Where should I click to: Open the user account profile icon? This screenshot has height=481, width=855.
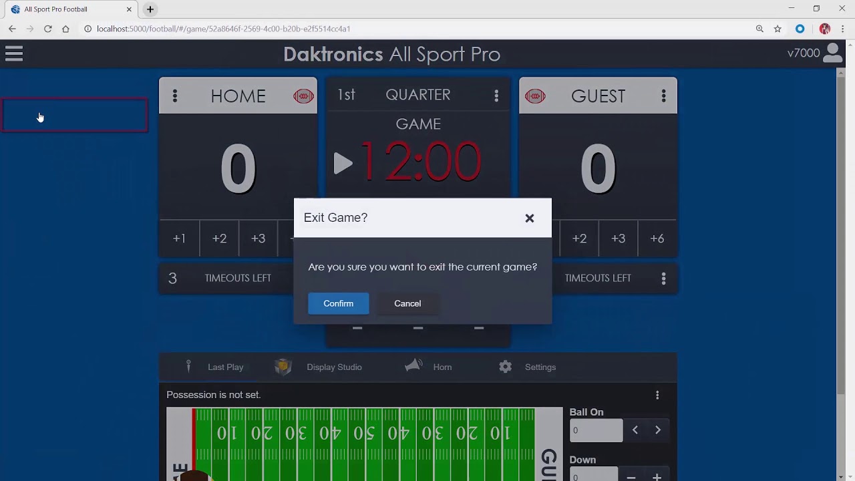pyautogui.click(x=832, y=53)
